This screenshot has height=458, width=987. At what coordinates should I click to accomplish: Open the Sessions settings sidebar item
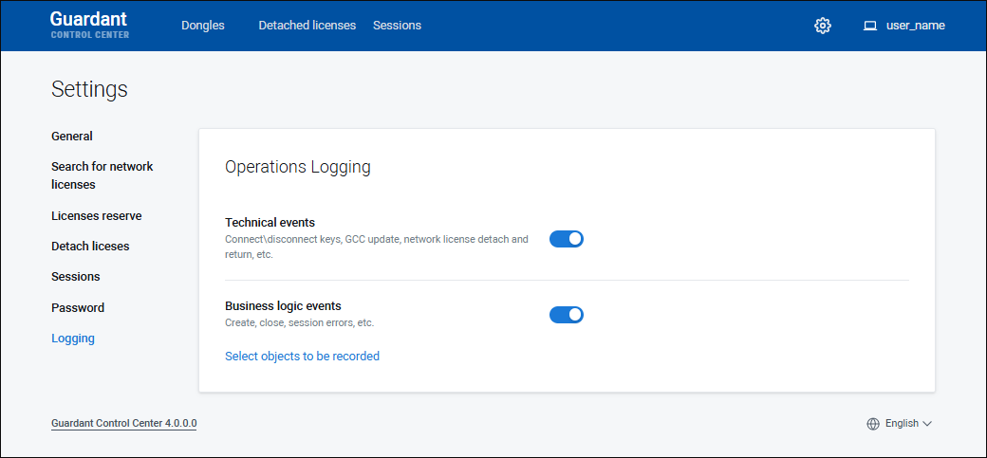click(76, 277)
